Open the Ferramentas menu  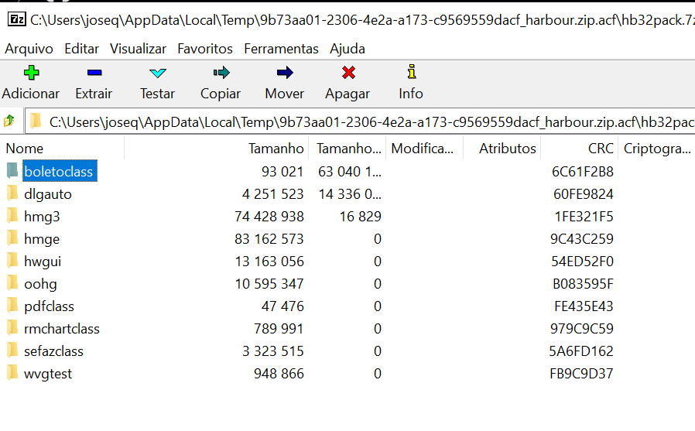281,49
